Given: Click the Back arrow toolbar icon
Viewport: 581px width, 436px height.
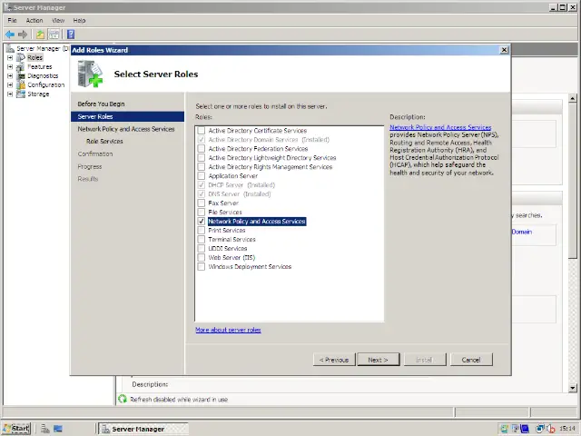Looking at the screenshot, I should coord(10,35).
